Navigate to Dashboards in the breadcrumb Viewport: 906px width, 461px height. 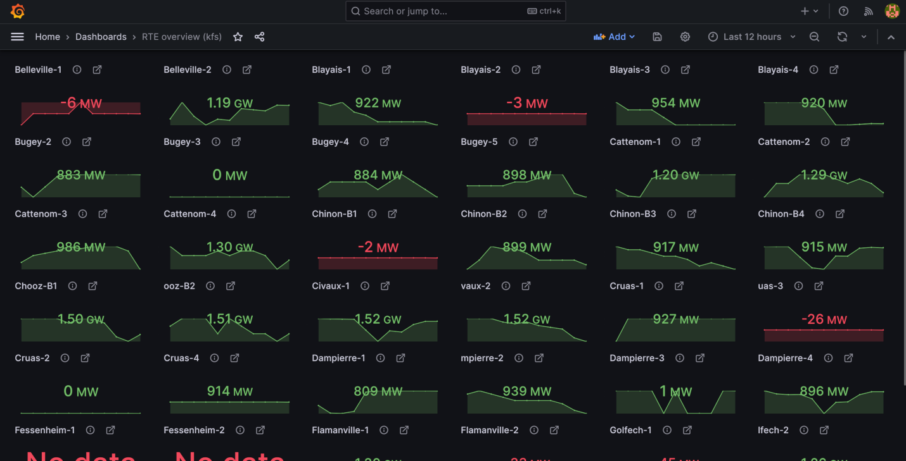101,37
